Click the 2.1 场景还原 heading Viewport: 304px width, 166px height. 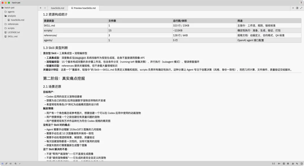(x=52, y=87)
